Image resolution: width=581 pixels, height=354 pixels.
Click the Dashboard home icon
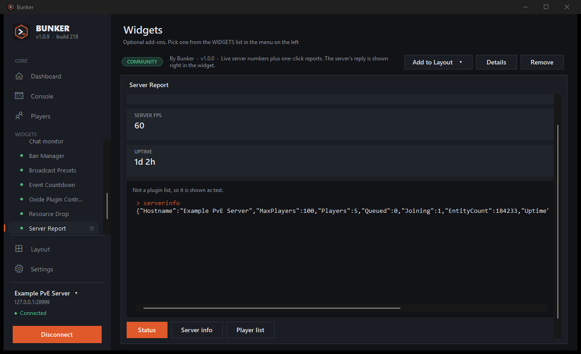pos(19,76)
